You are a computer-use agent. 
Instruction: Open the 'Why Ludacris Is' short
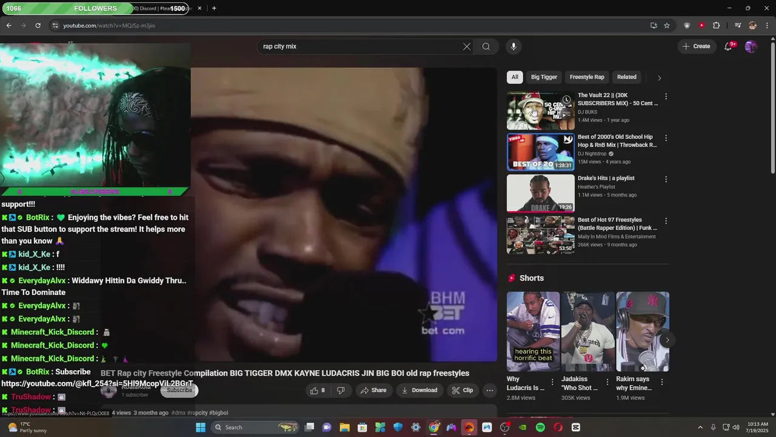coord(533,331)
